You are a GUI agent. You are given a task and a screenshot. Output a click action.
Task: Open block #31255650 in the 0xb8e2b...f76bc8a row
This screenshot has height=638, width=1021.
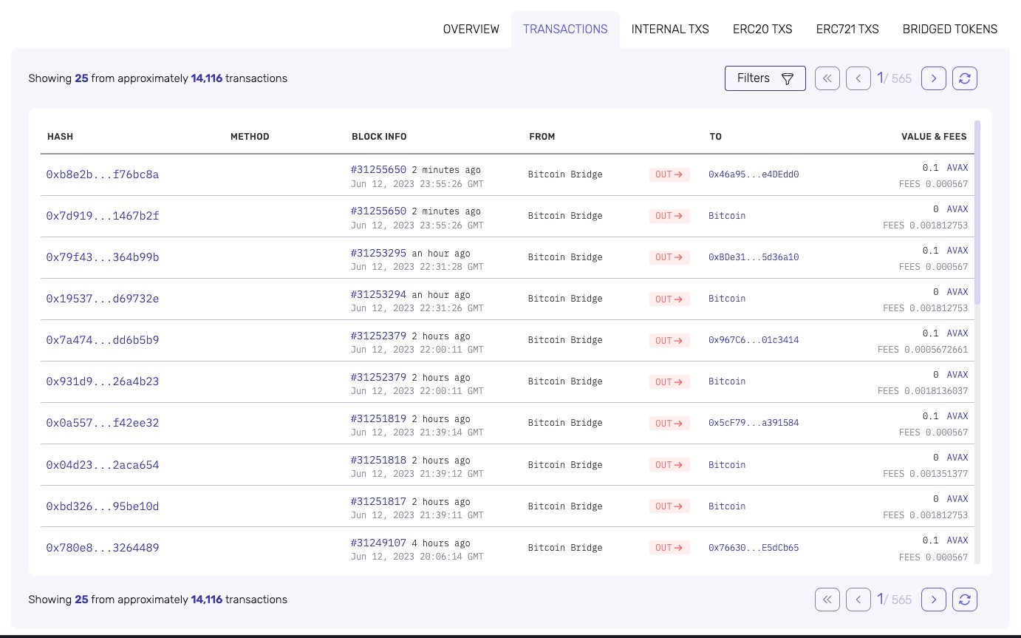[x=379, y=169]
